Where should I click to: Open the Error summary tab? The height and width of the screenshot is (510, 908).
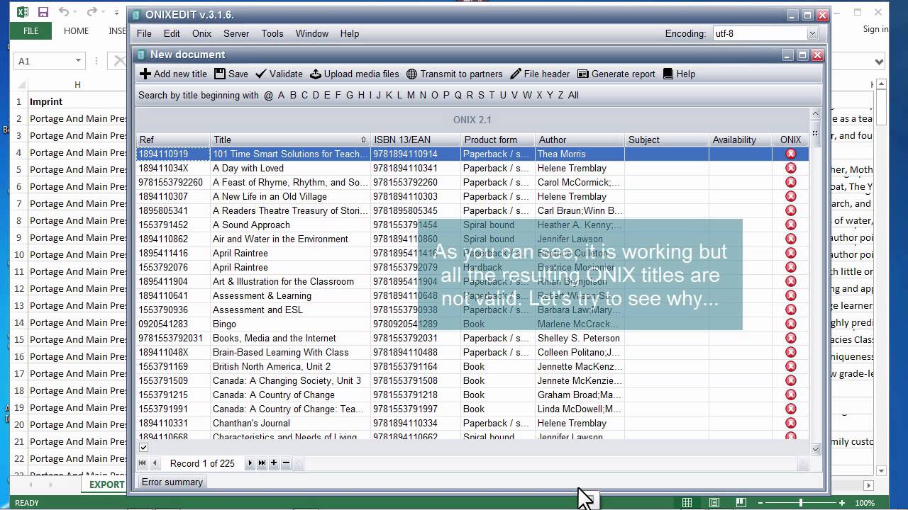(x=172, y=482)
